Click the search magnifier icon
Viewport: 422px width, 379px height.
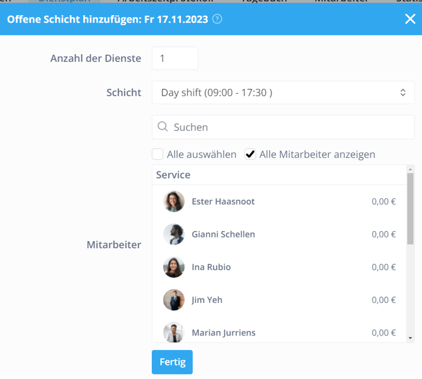click(163, 127)
